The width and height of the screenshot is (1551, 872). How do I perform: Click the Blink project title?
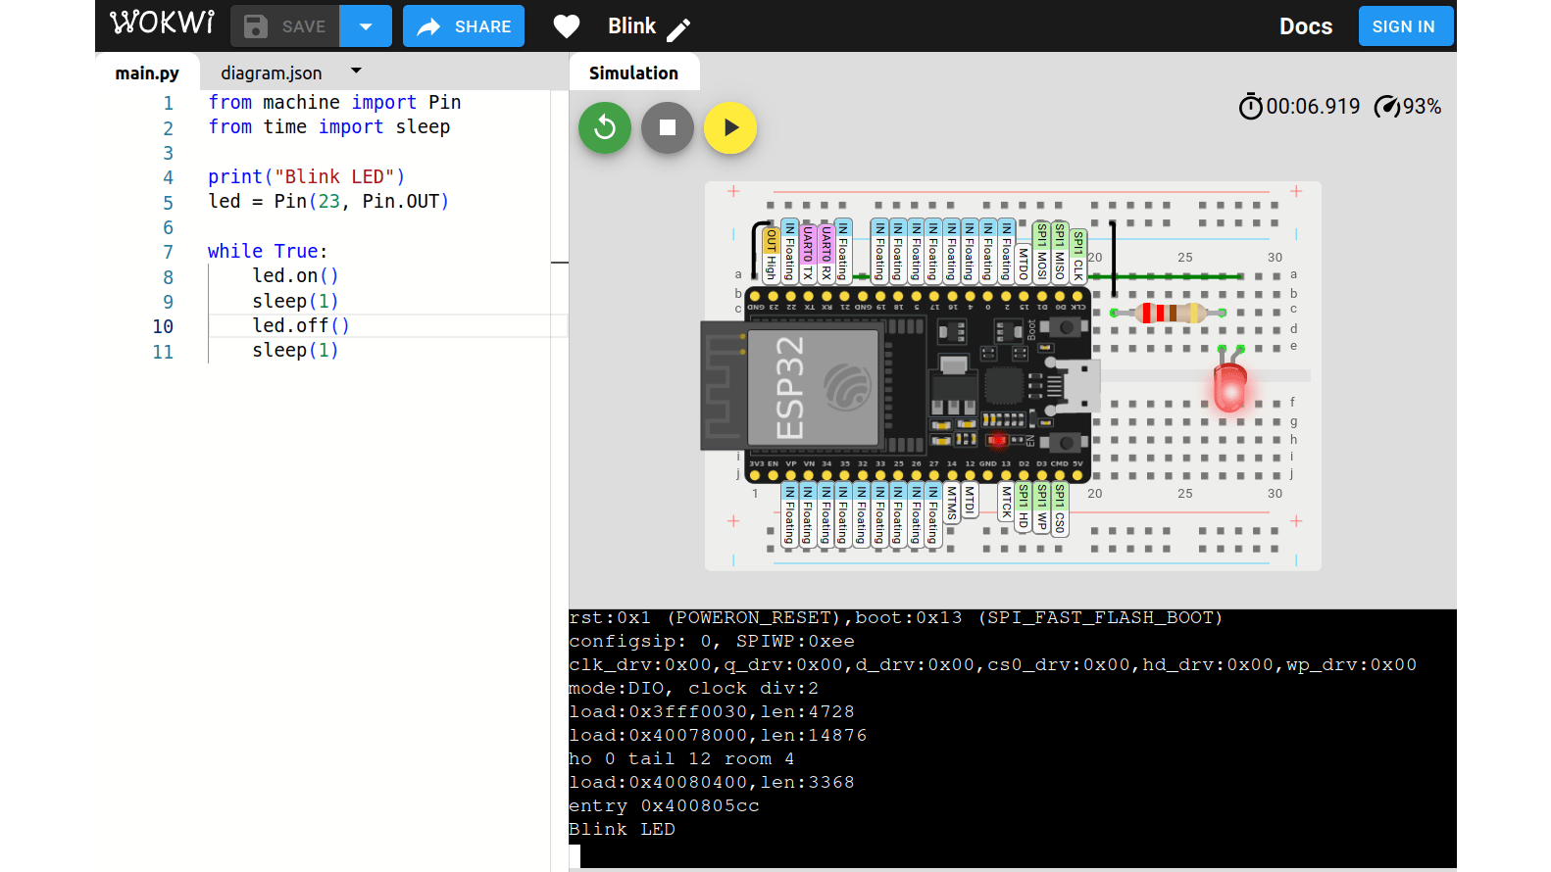631,26
